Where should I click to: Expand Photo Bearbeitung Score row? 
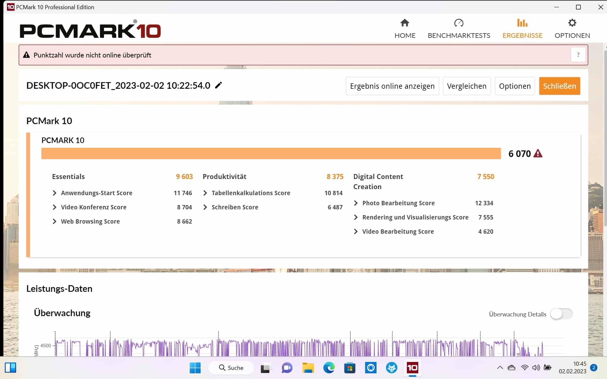pos(356,203)
